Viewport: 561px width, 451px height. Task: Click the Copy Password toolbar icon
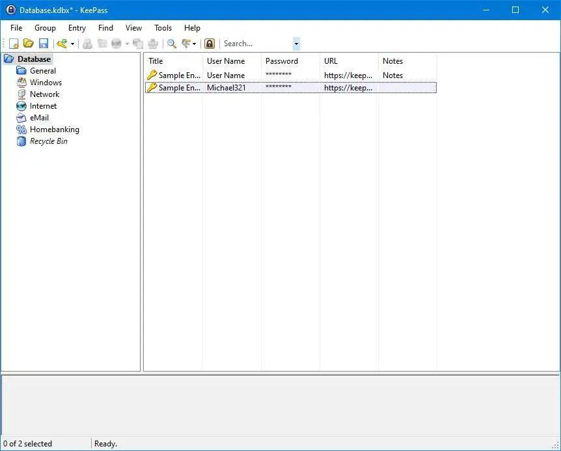tap(102, 44)
